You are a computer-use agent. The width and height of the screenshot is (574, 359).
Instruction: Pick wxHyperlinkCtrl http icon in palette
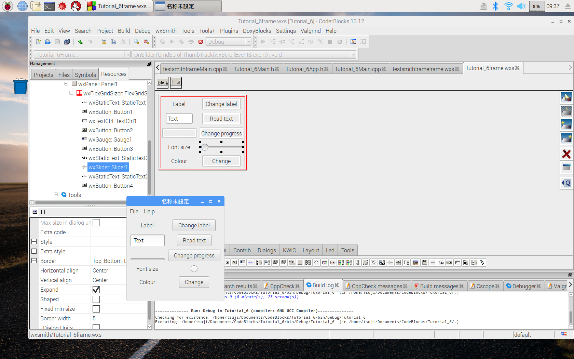coord(250,263)
